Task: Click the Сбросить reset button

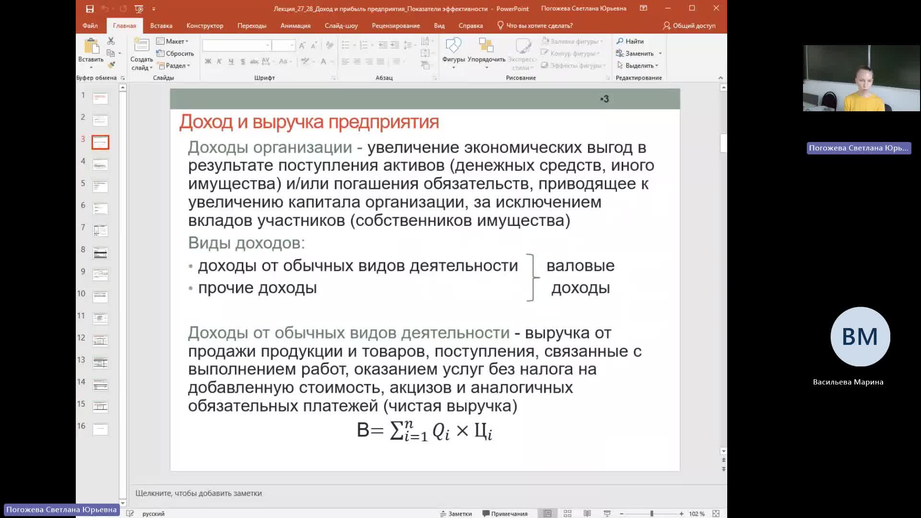Action: [175, 53]
